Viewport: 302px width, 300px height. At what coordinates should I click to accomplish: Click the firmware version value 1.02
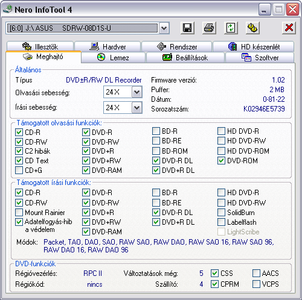point(278,80)
